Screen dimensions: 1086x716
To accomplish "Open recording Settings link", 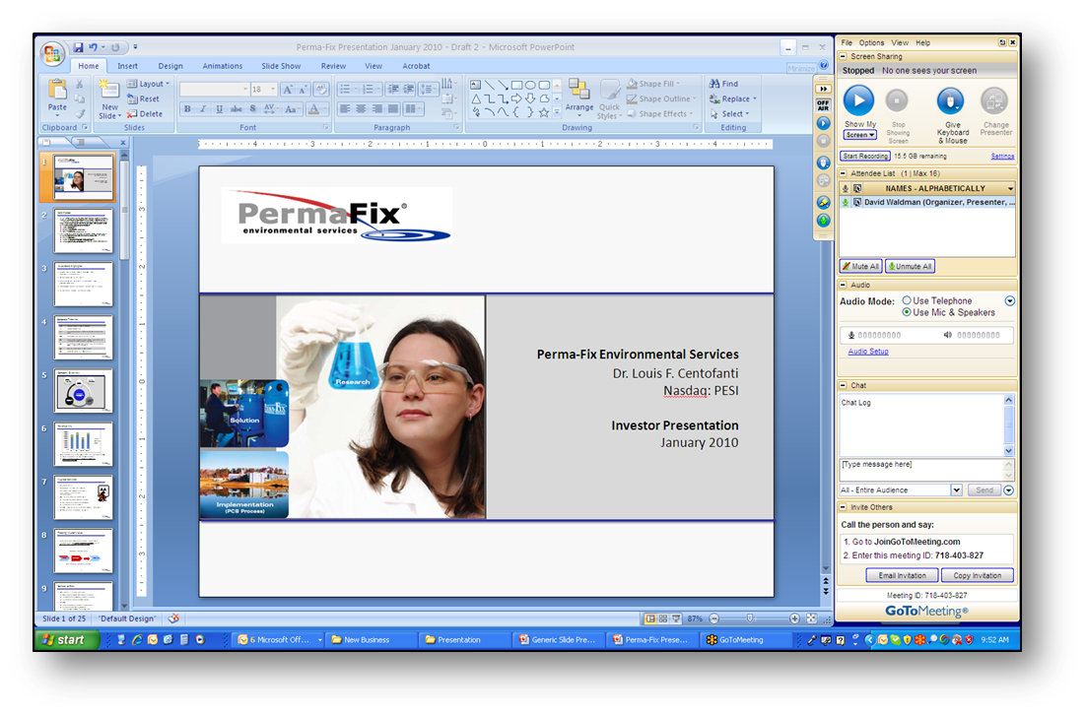I will [x=1002, y=157].
